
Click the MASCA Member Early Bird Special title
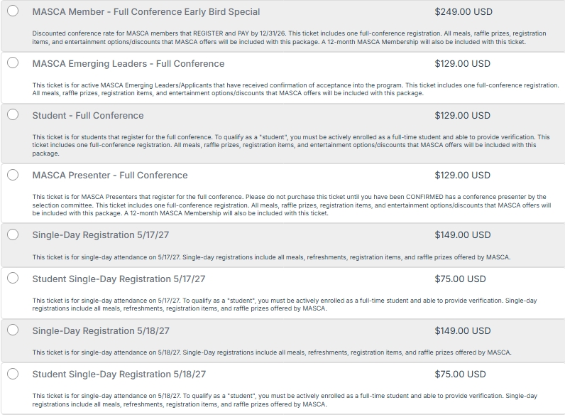pyautogui.click(x=146, y=12)
